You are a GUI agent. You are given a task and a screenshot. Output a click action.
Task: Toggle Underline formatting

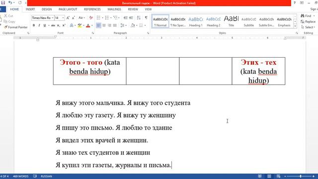pos(45,25)
